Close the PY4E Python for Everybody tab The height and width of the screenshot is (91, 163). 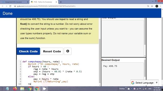56,2
